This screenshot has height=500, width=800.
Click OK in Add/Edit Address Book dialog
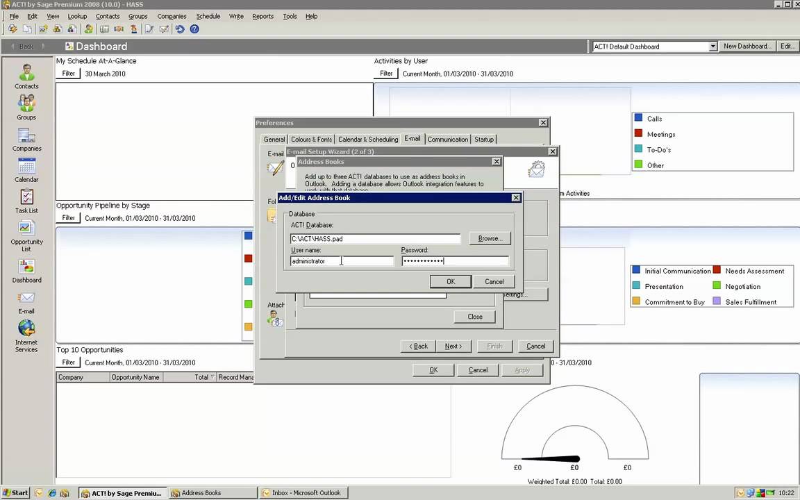point(451,282)
